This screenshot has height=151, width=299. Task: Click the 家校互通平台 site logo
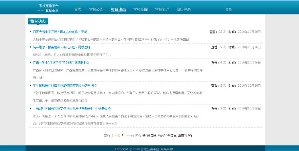(x=48, y=8)
